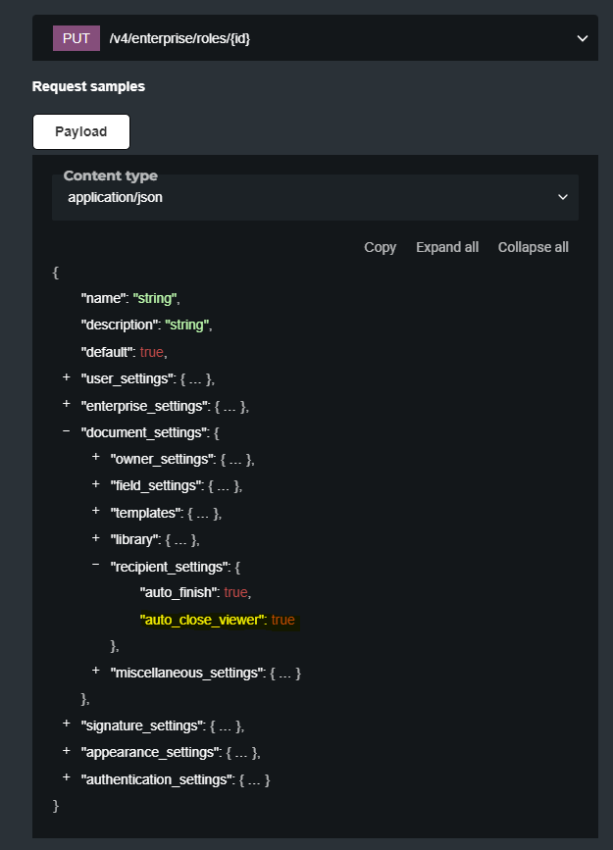Click Collapse all
The image size is (613, 850).
(533, 247)
